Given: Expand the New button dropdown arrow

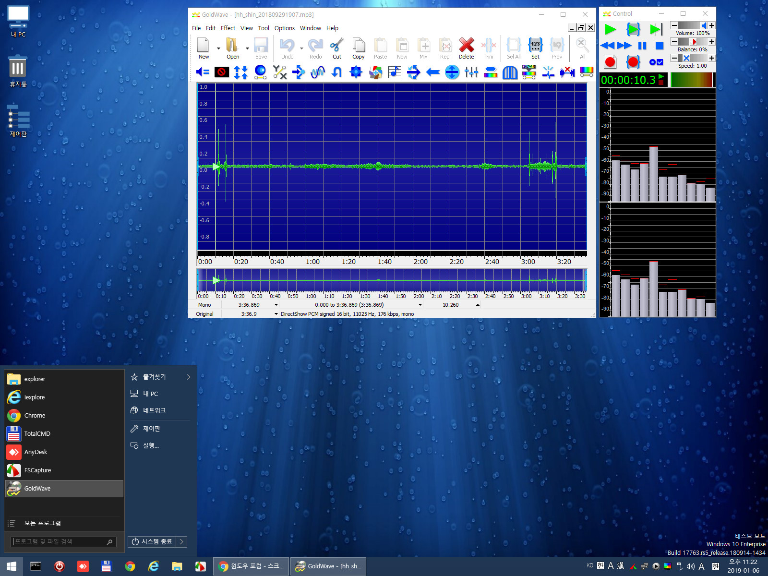Looking at the screenshot, I should 218,48.
